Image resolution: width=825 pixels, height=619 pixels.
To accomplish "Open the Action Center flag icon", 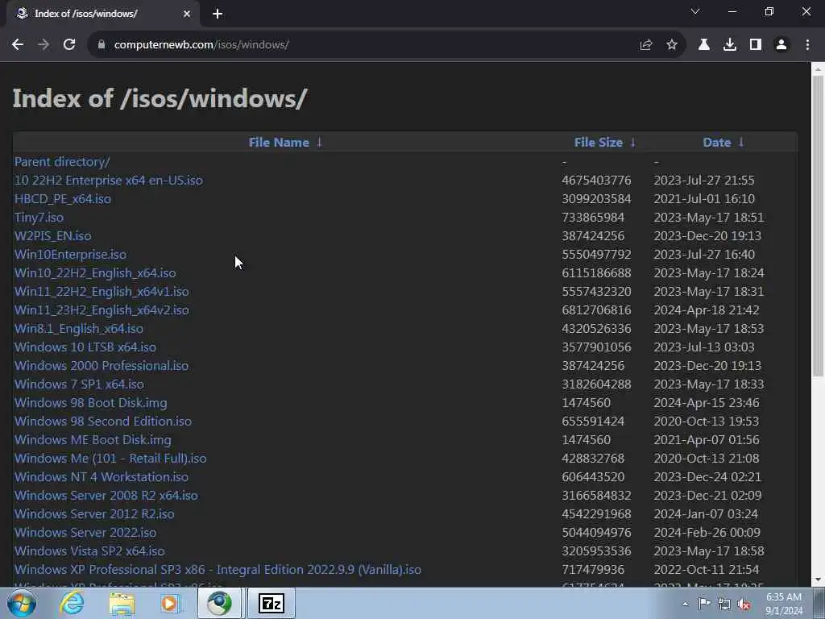I will (x=704, y=603).
